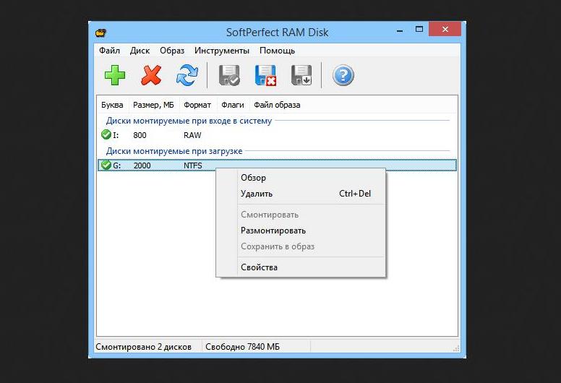Click the green plus Add Disk icon
Image resolution: width=561 pixels, height=383 pixels.
point(115,75)
